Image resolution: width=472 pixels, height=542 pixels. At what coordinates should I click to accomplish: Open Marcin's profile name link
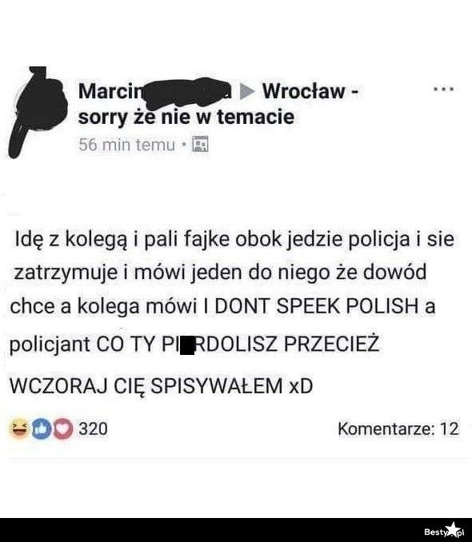[110, 91]
